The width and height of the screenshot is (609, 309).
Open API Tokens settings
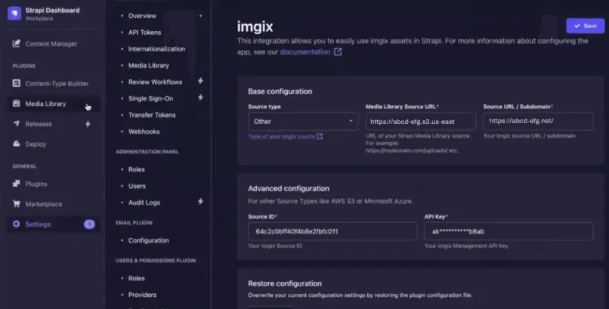point(144,32)
